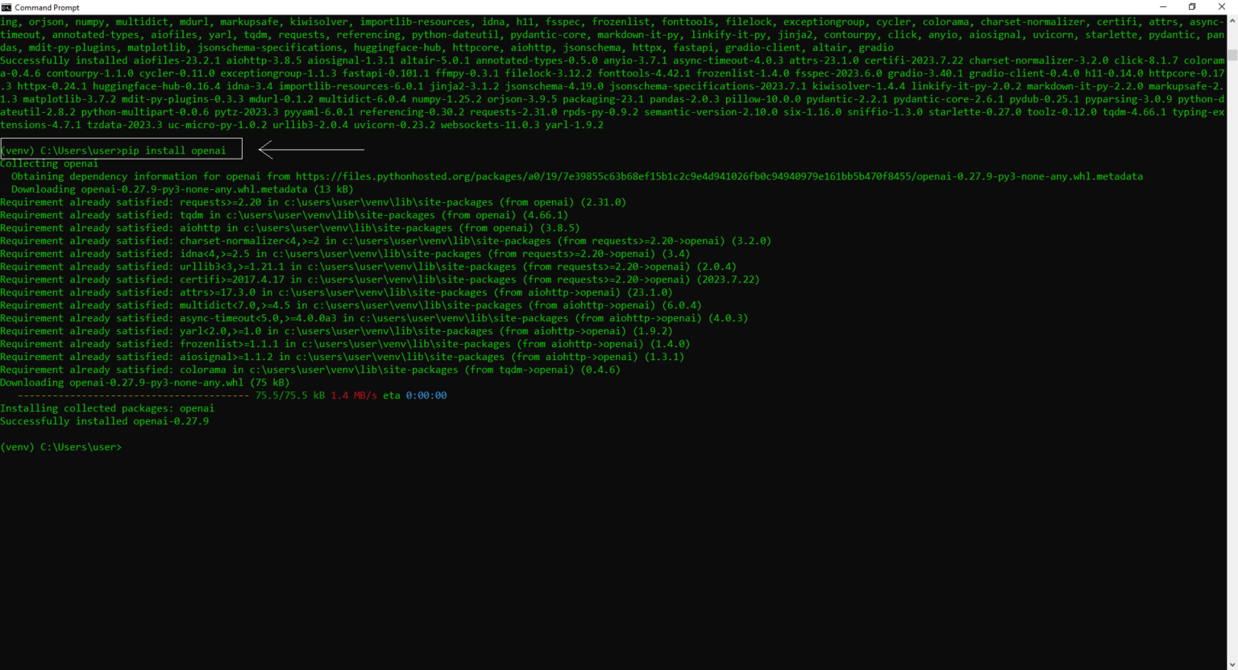
Task: Minimize the Command Prompt window
Action: pyautogui.click(x=1163, y=7)
